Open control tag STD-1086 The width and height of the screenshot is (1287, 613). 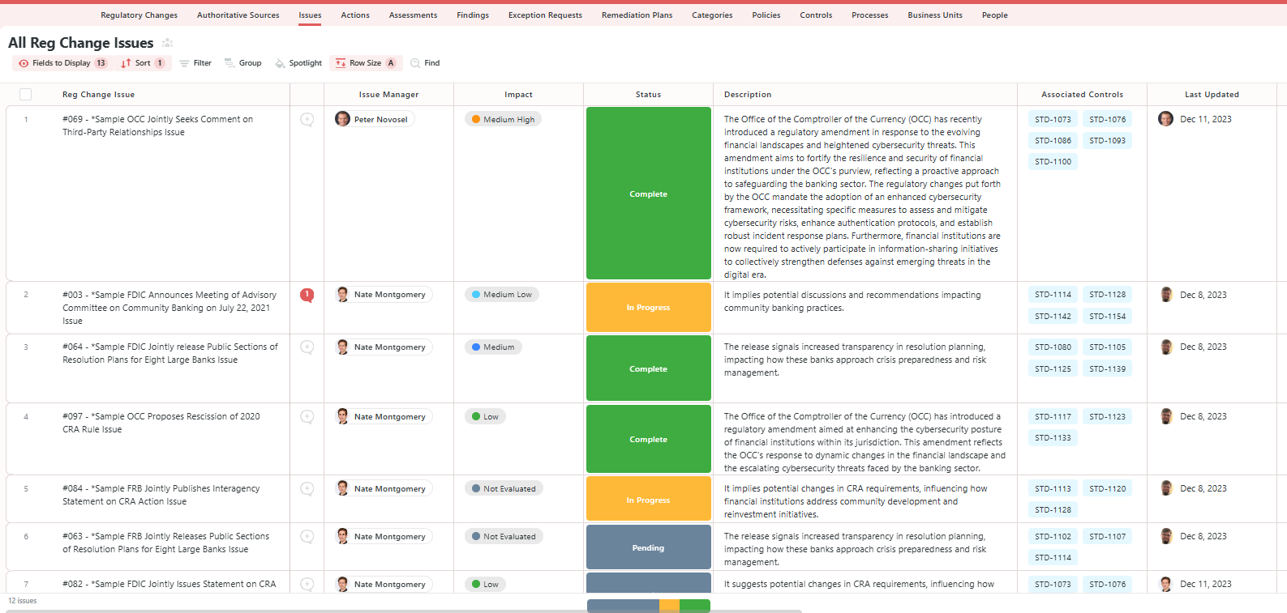pos(1053,140)
